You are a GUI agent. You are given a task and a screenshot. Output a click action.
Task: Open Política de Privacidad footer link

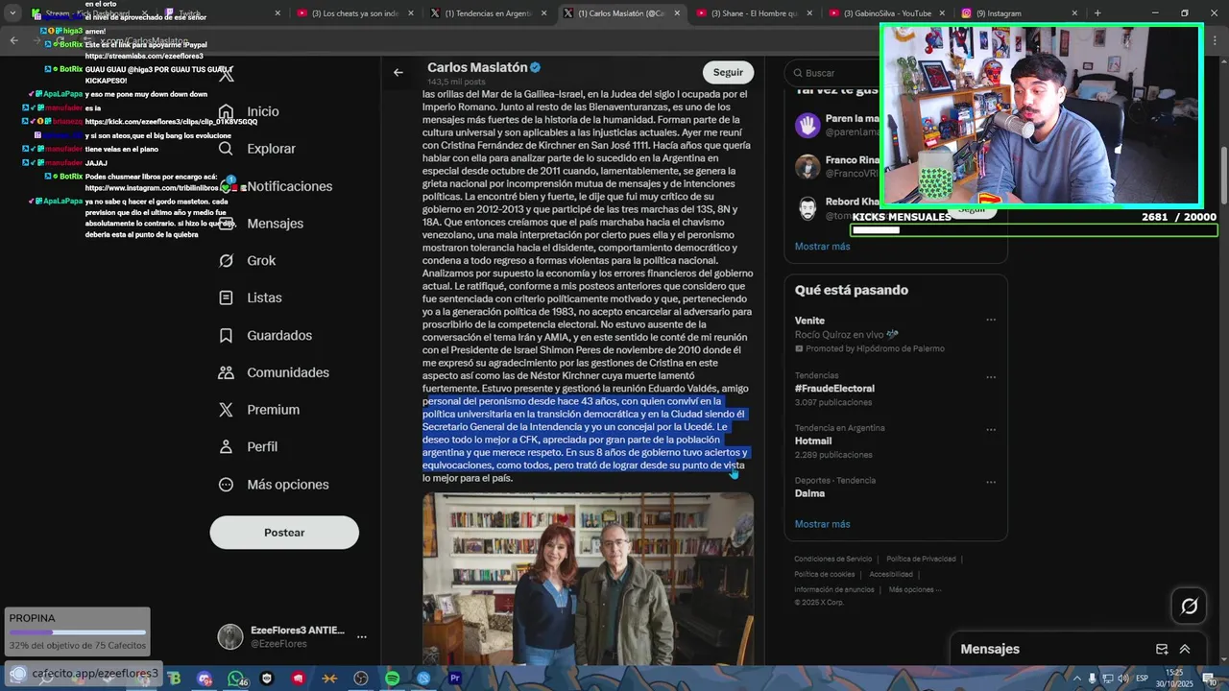[921, 559]
